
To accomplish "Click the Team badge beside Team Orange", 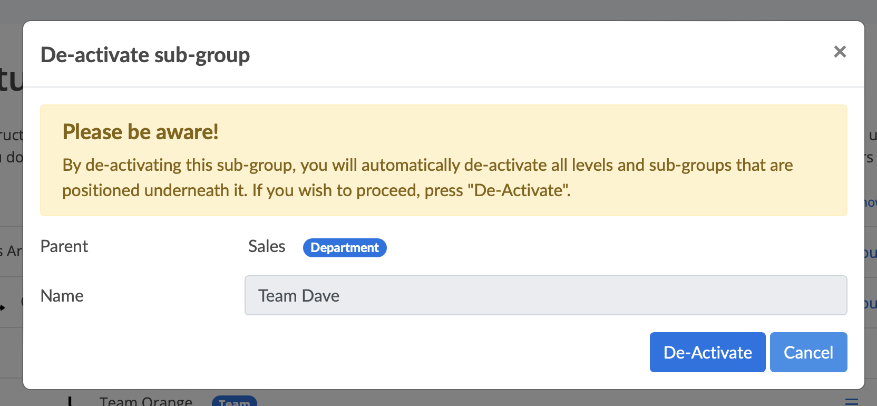I will tap(234, 402).
